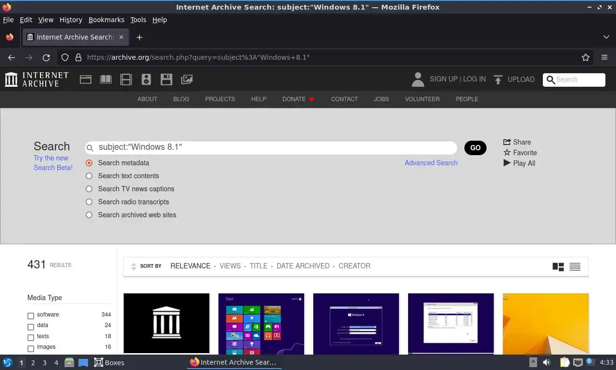The height and width of the screenshot is (370, 616).
Task: Open the File menu
Action: (8, 20)
